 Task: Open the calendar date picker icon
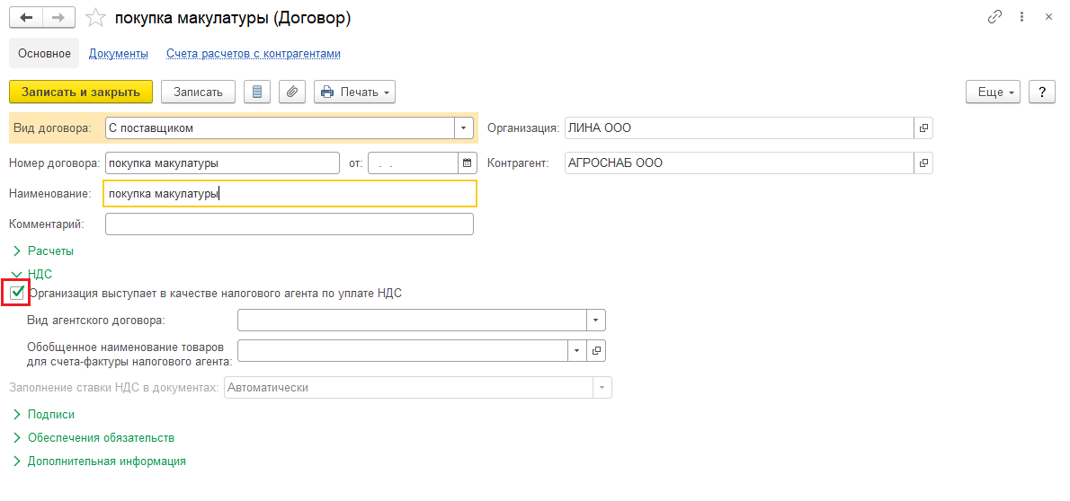click(467, 163)
